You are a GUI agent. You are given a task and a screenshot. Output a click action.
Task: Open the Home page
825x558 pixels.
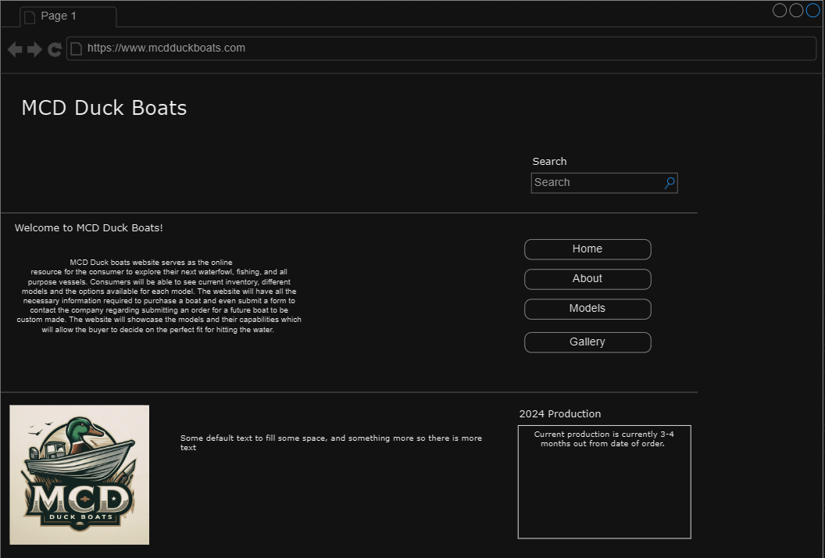[587, 249]
